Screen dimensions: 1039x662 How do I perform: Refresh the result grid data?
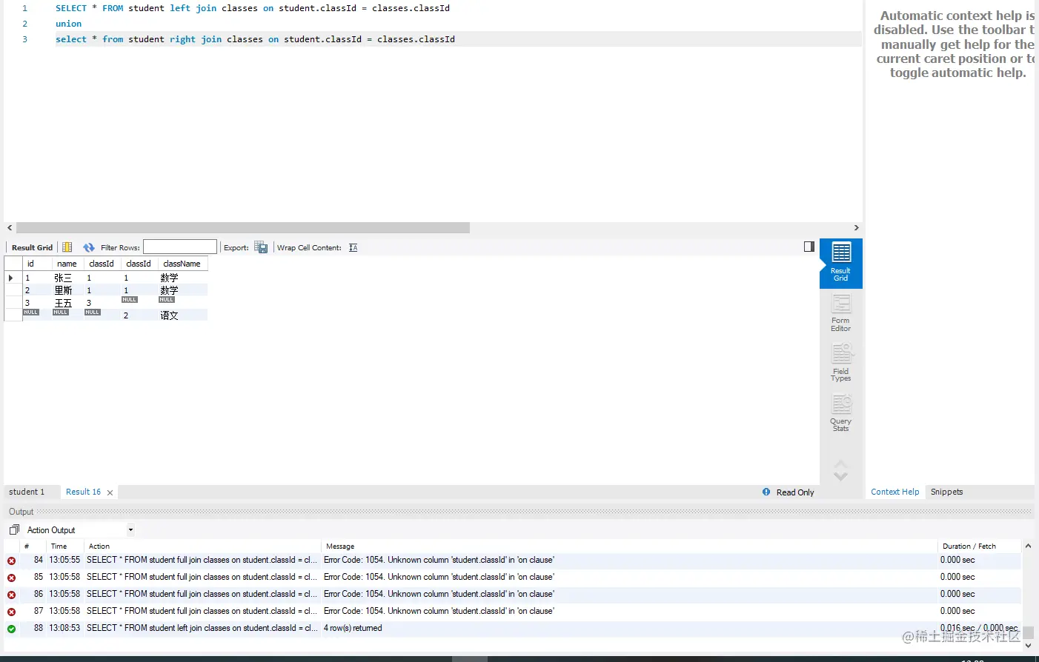point(89,247)
